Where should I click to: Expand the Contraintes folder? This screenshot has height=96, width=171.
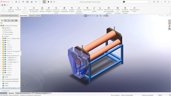click(x=1, y=75)
